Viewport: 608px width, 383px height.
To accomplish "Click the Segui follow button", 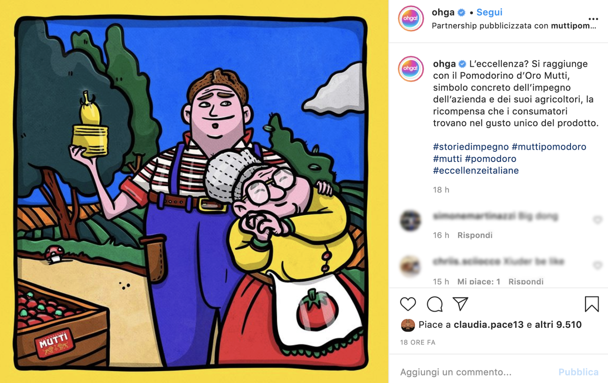I will (x=489, y=12).
